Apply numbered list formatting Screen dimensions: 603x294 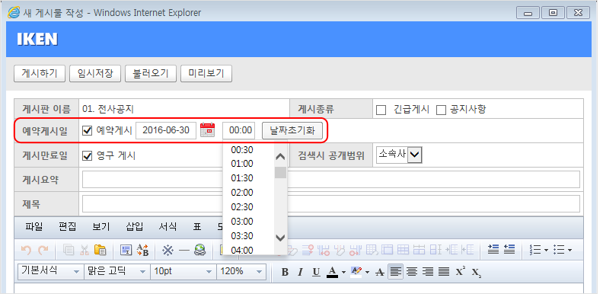pos(535,250)
